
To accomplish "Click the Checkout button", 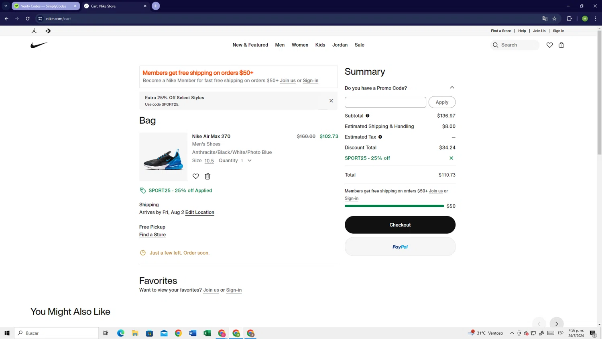I will tap(400, 225).
